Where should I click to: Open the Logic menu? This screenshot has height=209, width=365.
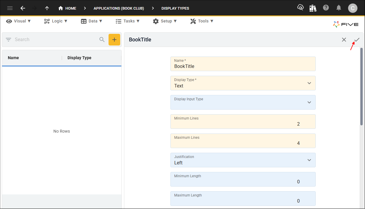click(55, 21)
